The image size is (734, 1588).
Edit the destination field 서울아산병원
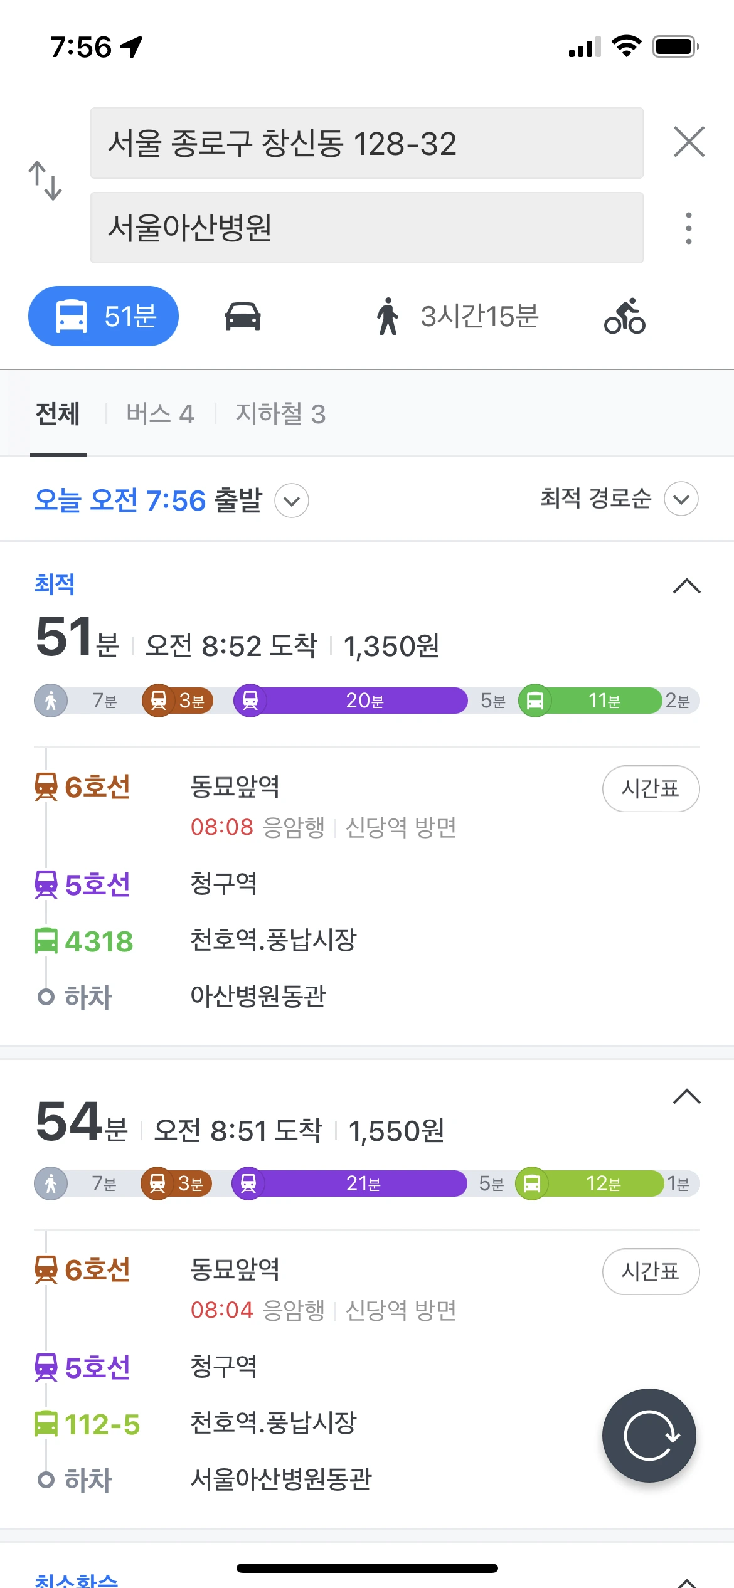(x=366, y=228)
